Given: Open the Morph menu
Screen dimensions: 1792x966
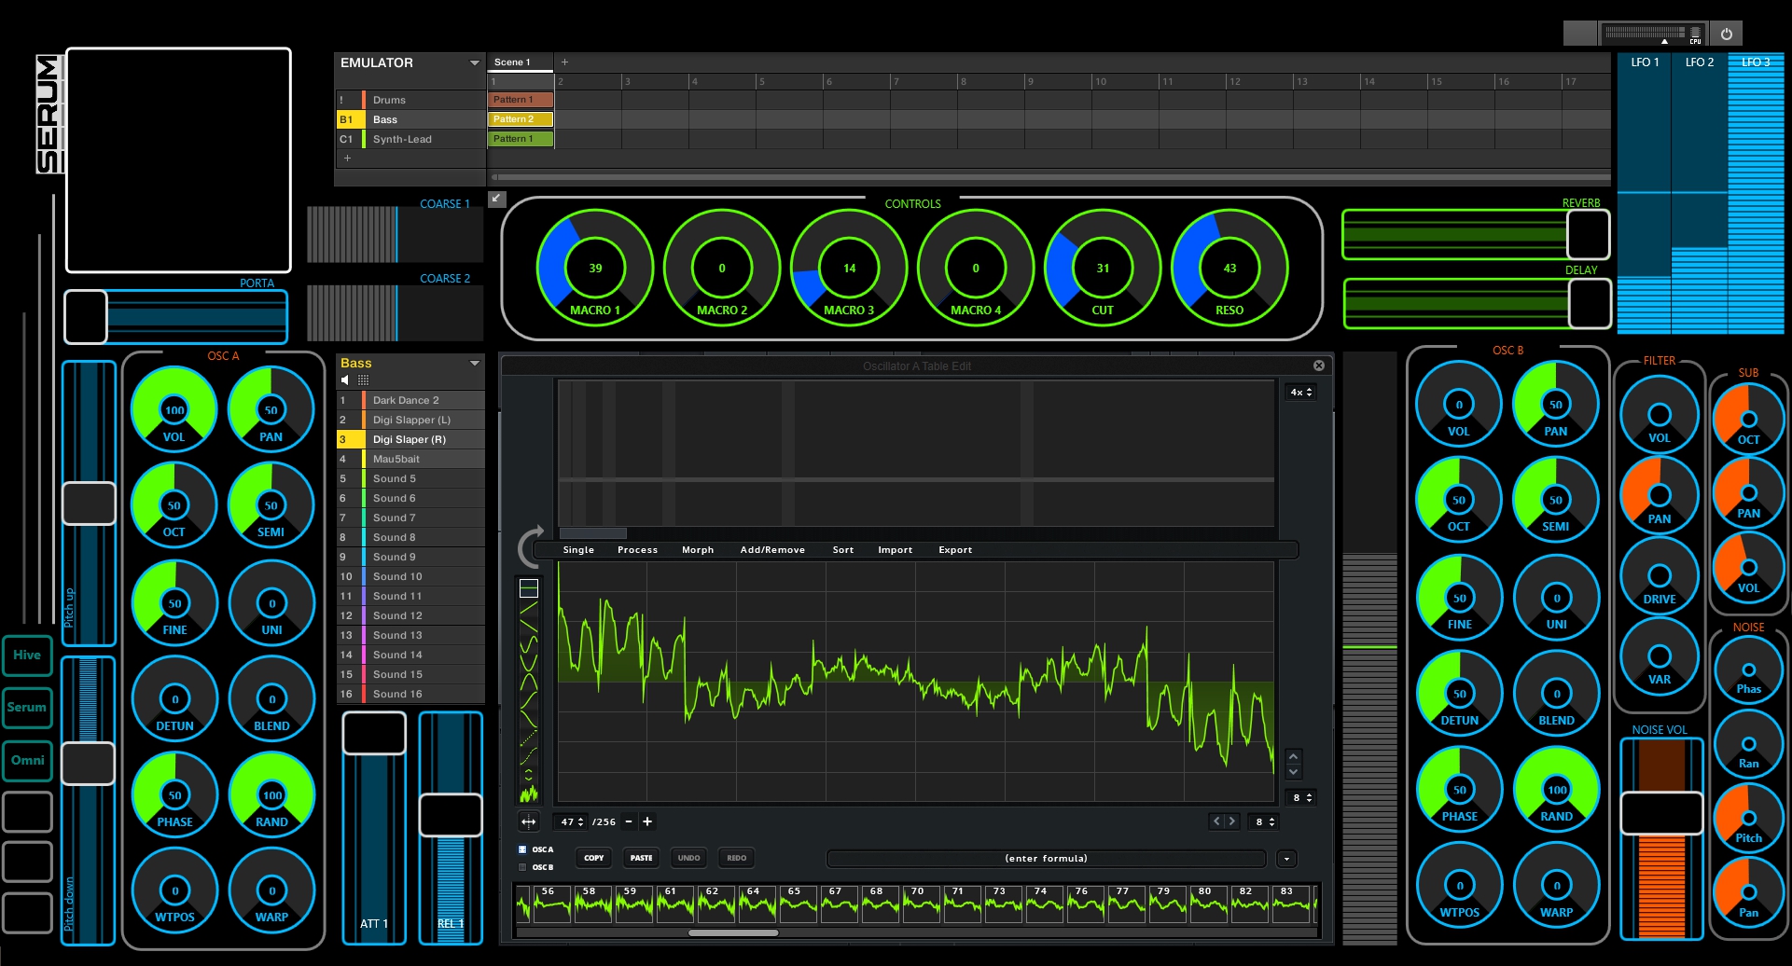Looking at the screenshot, I should click(x=697, y=549).
